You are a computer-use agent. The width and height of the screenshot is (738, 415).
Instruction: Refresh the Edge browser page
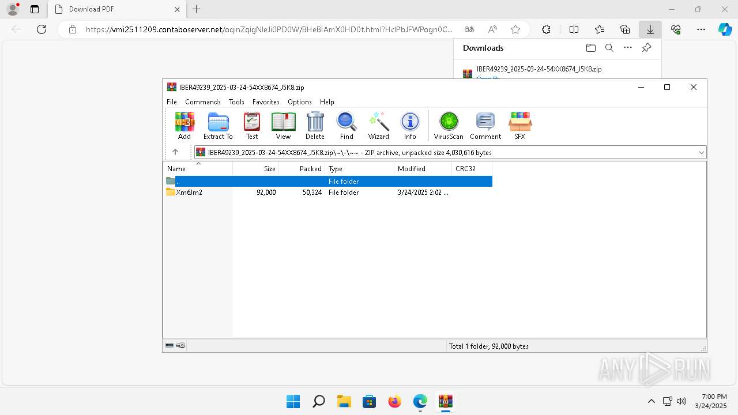pos(42,29)
